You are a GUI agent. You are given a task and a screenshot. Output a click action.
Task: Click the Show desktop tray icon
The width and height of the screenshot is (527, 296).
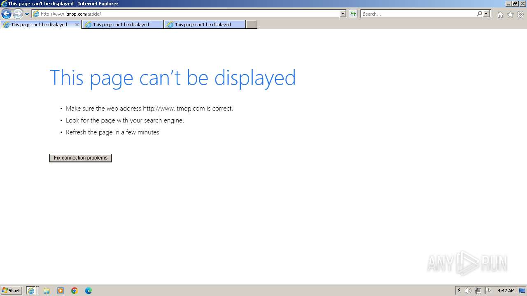point(522,291)
